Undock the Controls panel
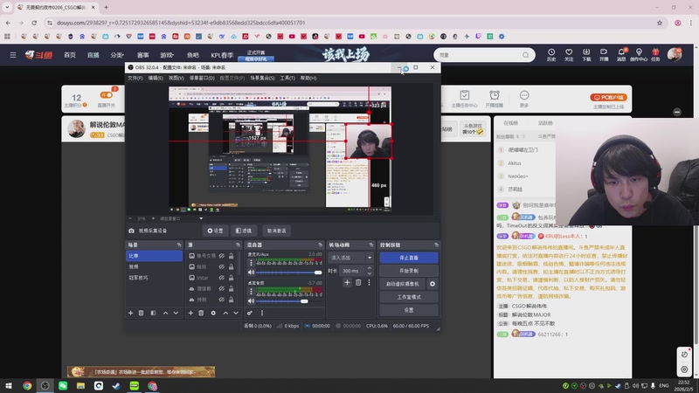The height and width of the screenshot is (393, 699). 436,245
